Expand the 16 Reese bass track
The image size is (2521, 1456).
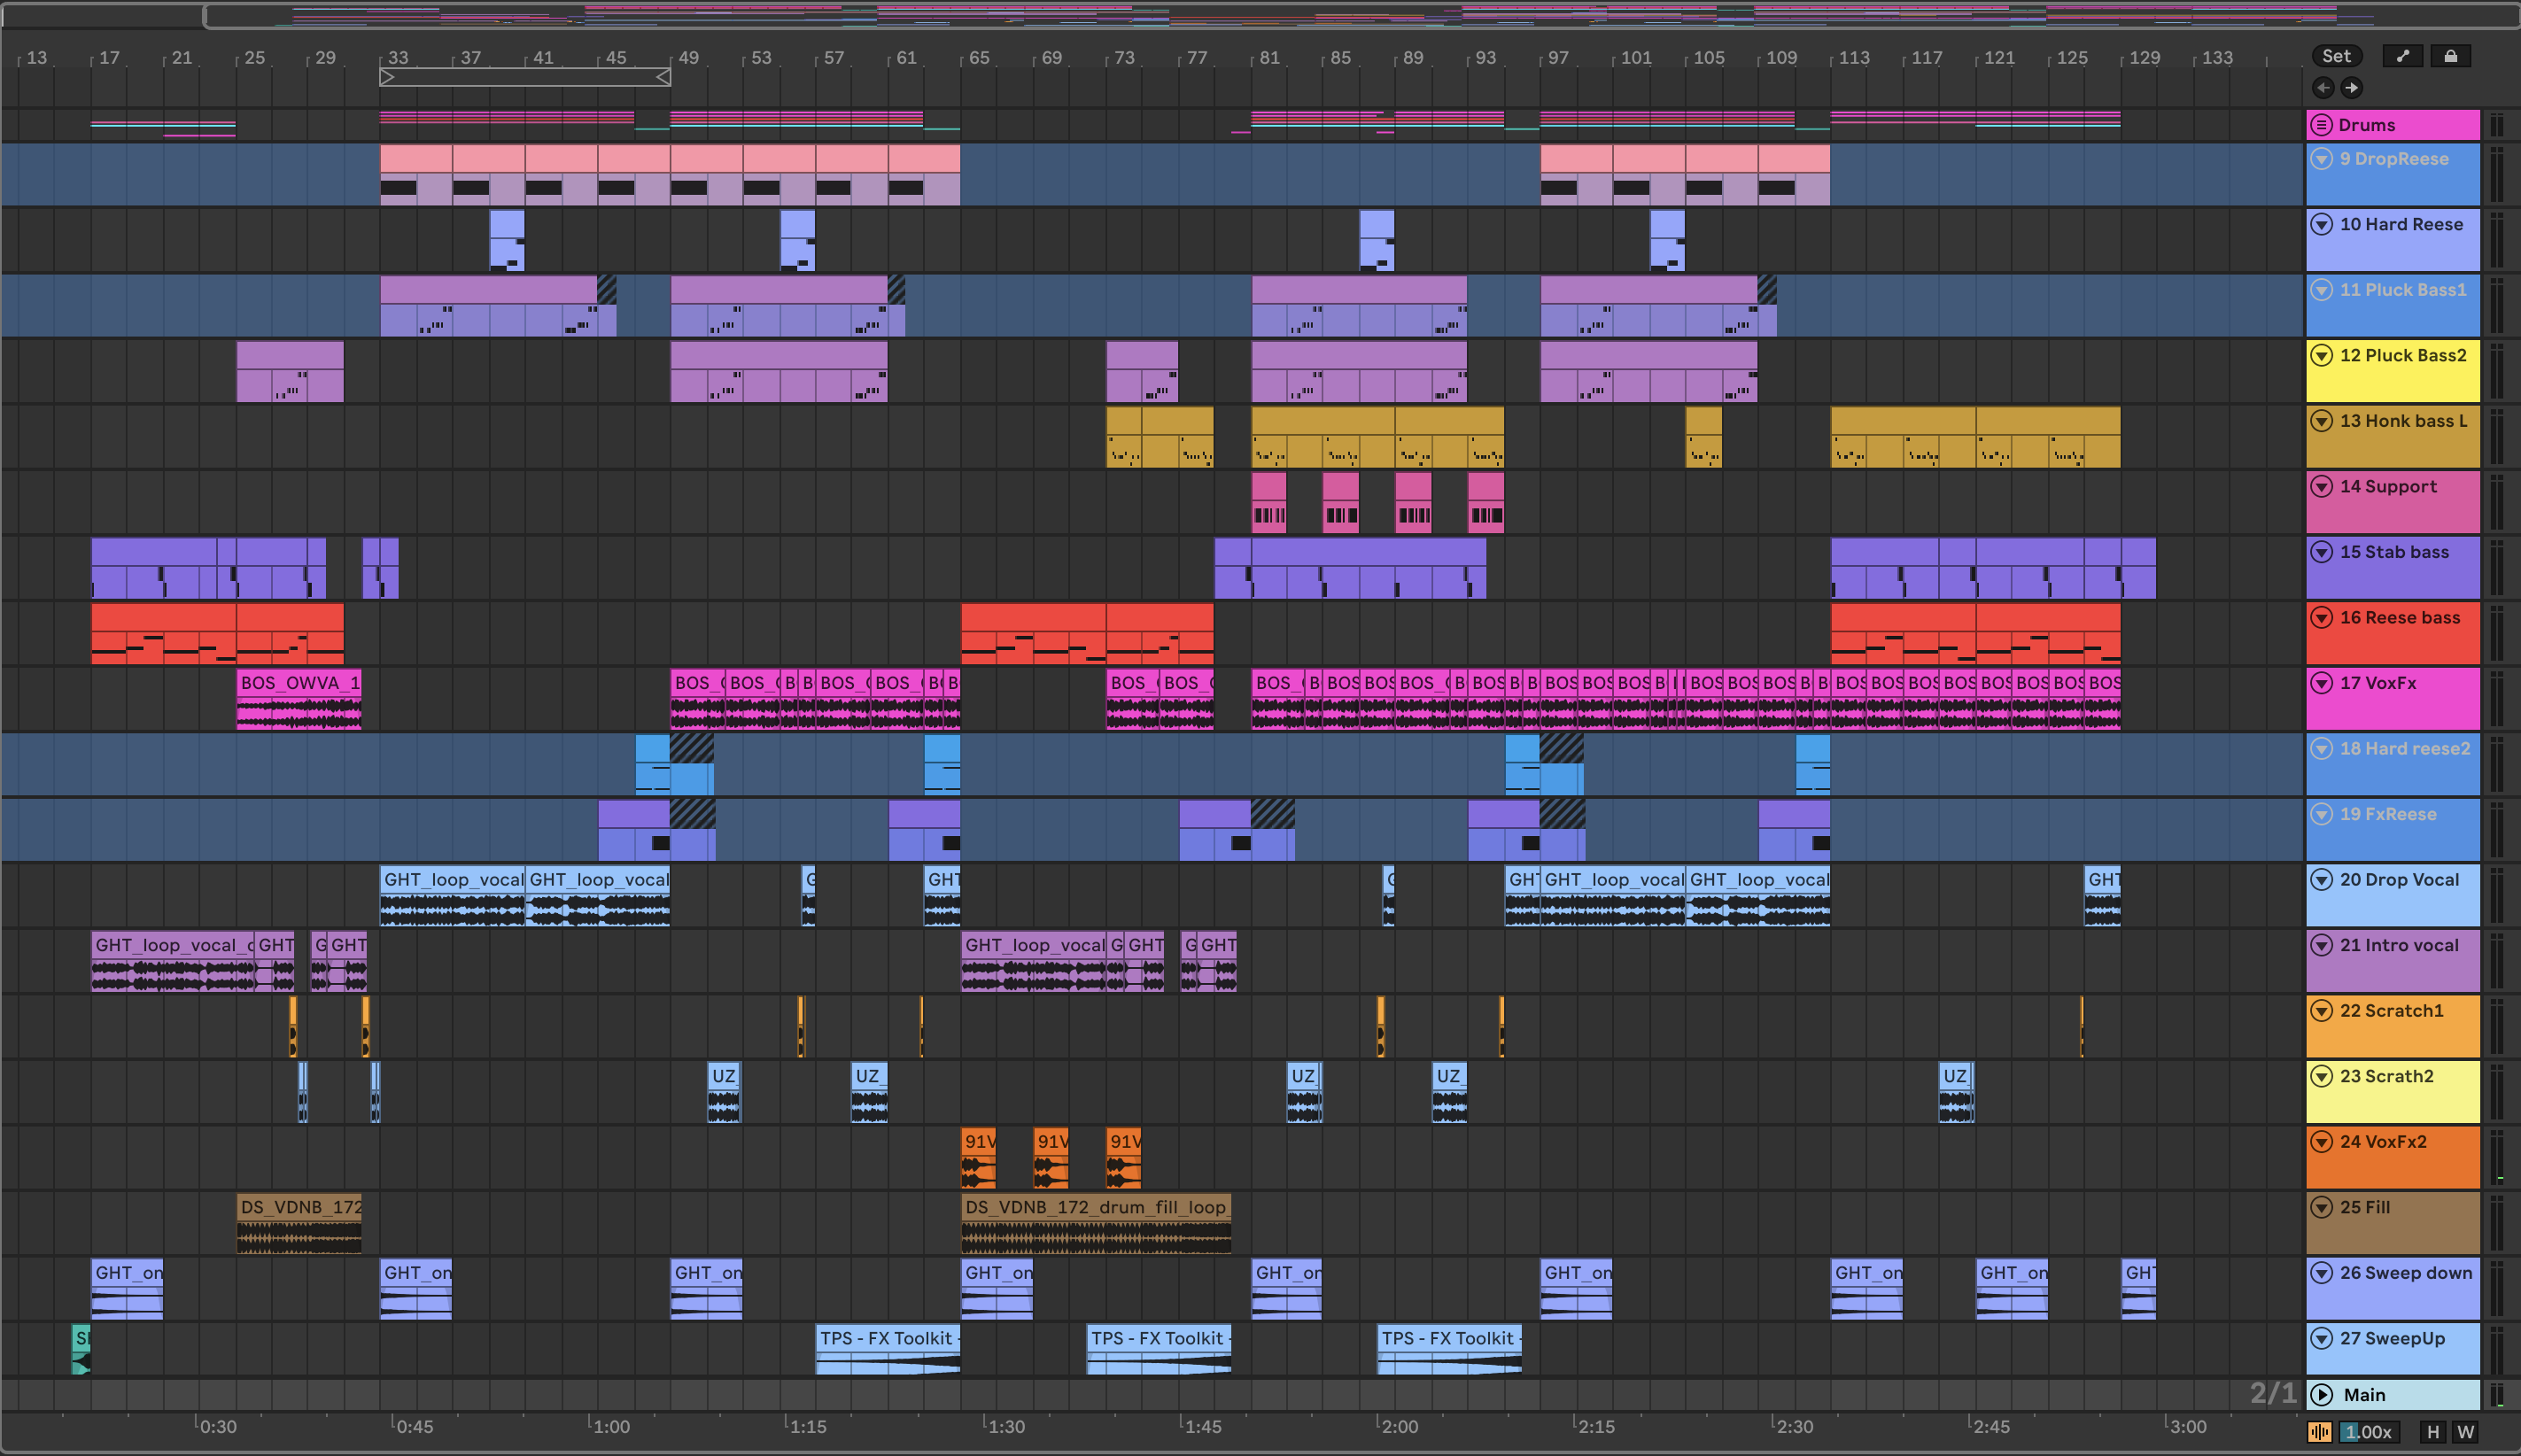pos(2322,617)
